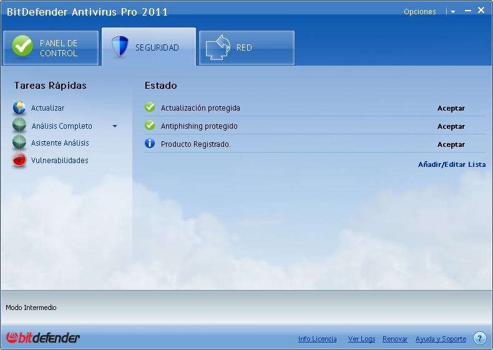Image resolution: width=493 pixels, height=350 pixels.
Task: Click the Renovar link
Action: [x=395, y=339]
